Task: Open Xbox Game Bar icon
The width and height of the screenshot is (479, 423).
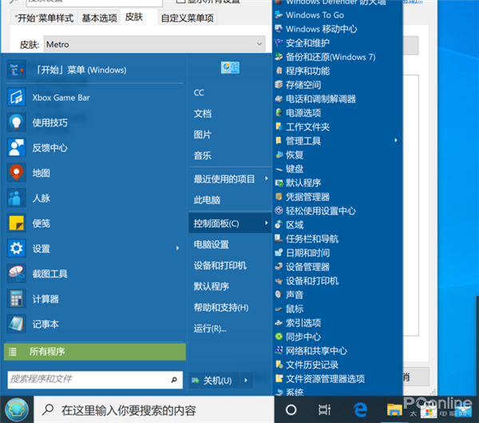Action: click(x=17, y=98)
